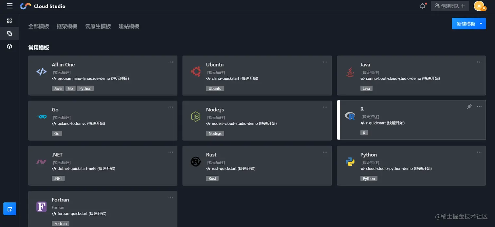Image resolution: width=495 pixels, height=227 pixels.
Task: Click the Python logo icon
Action: click(x=350, y=162)
